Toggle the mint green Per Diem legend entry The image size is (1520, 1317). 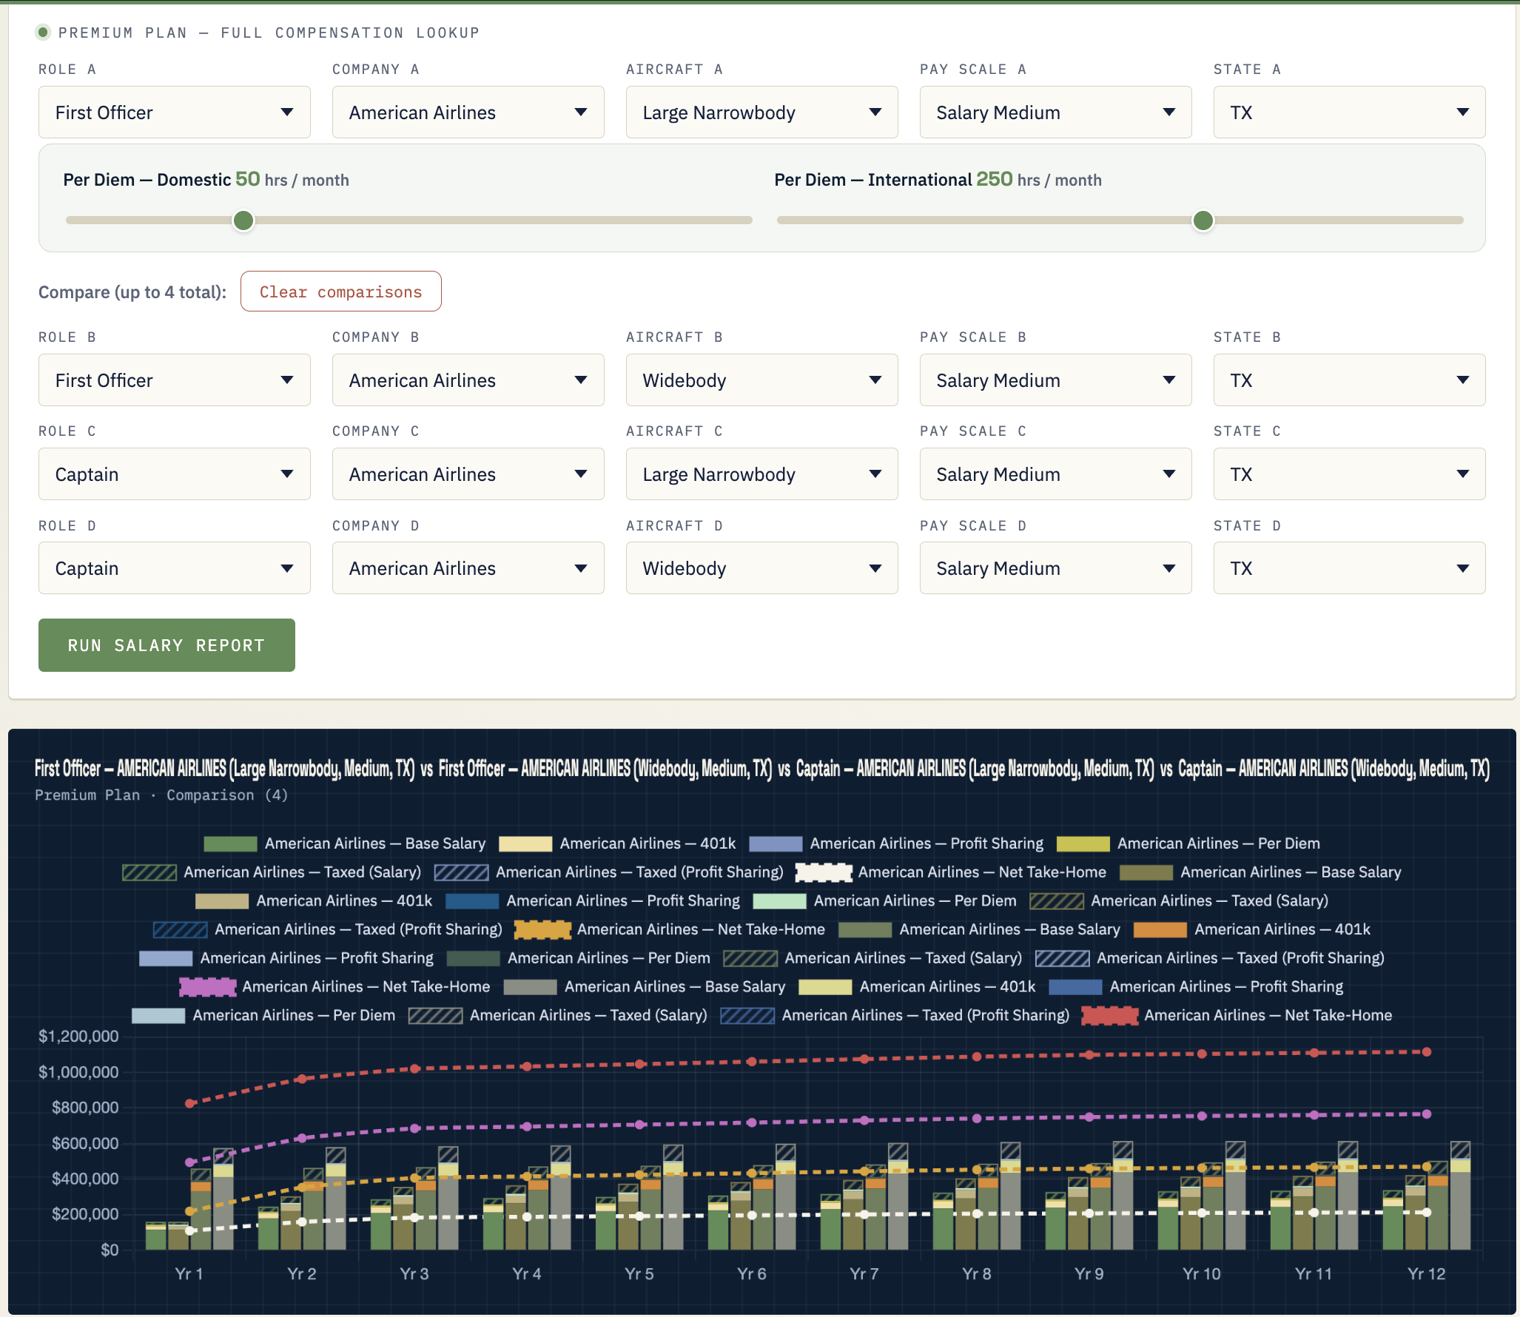pos(885,901)
